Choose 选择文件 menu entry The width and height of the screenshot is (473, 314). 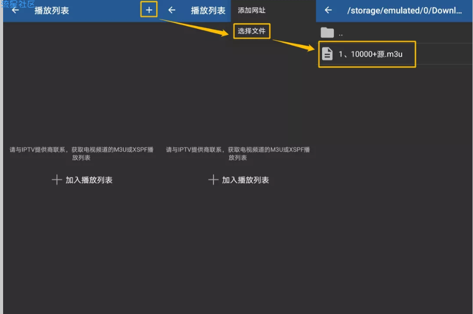point(252,31)
